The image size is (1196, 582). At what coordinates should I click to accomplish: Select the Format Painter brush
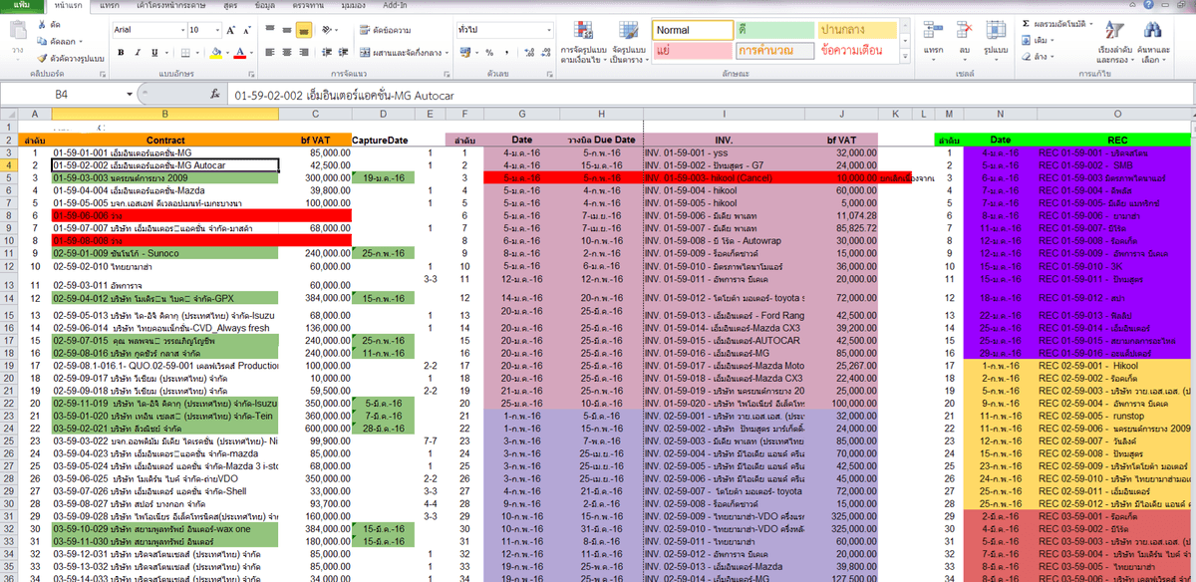[x=42, y=58]
